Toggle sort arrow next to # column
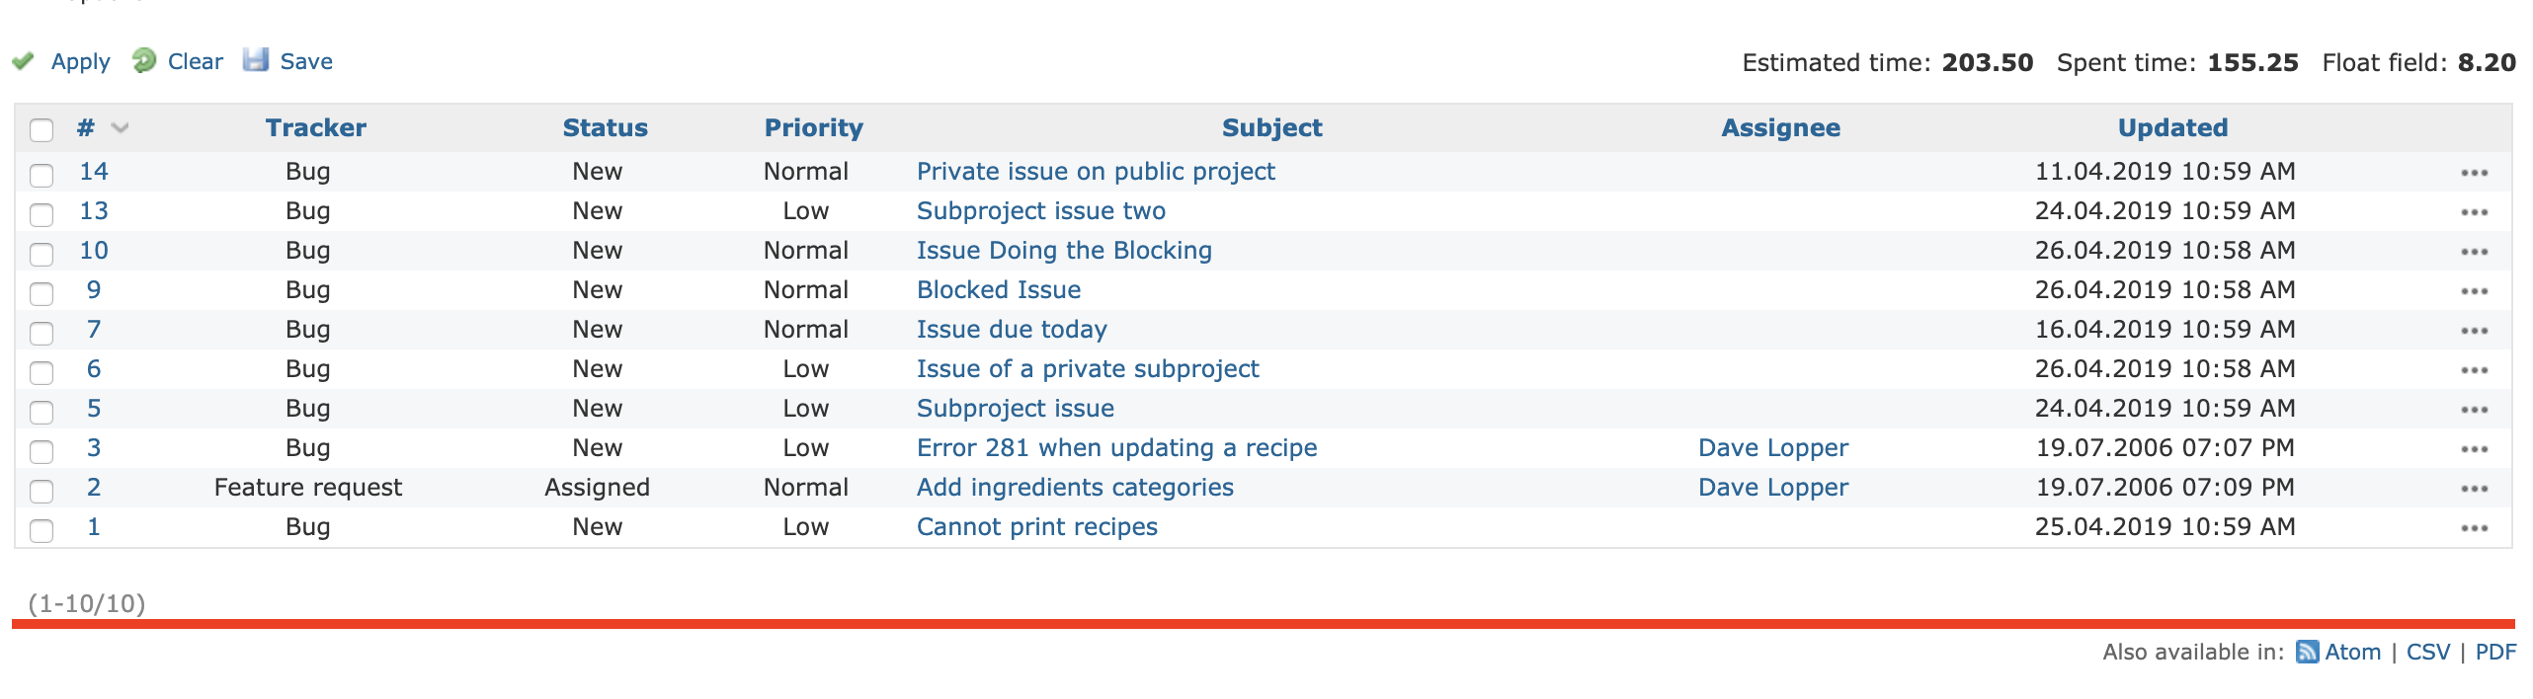The image size is (2533, 699). [121, 127]
